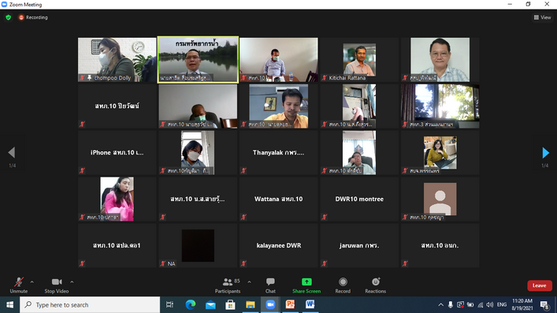Open PowerPoint from the taskbar
The width and height of the screenshot is (557, 313).
pos(290,304)
